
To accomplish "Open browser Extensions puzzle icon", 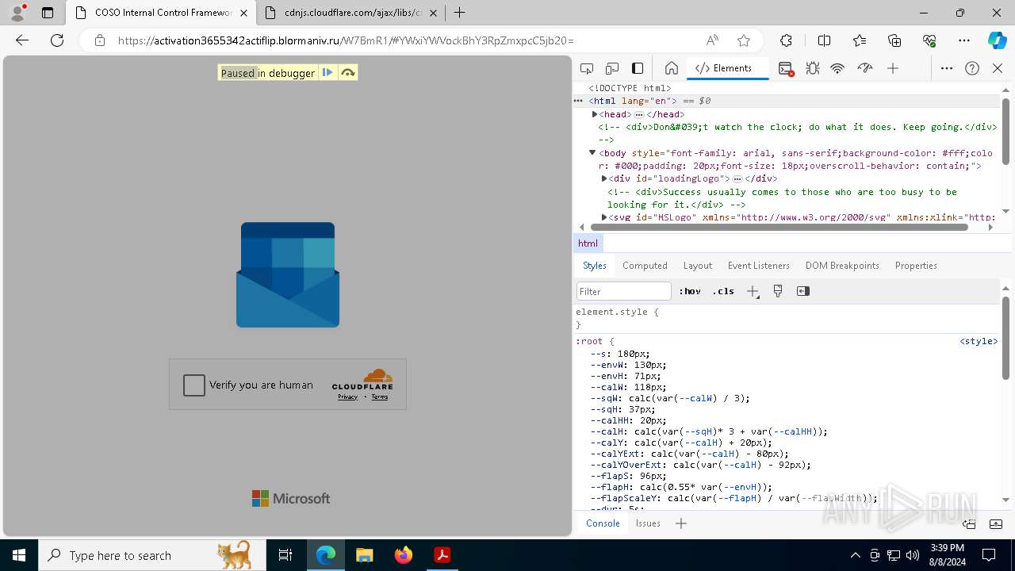I will (786, 40).
